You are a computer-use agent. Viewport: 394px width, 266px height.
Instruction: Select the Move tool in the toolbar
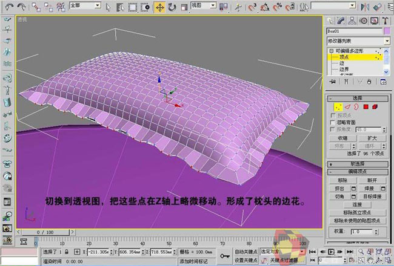click(160, 7)
